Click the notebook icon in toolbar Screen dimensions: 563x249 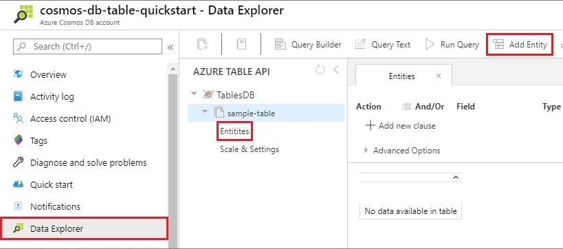click(241, 44)
